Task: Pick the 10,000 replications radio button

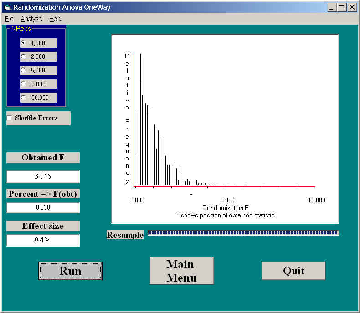Action: click(24, 84)
